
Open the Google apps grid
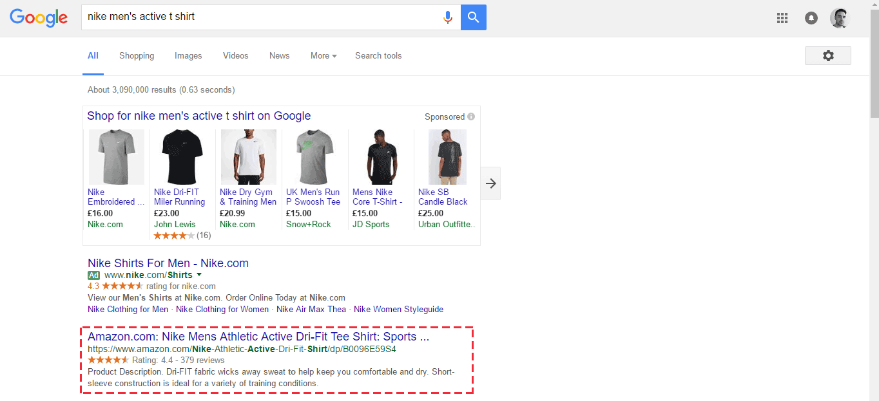click(782, 17)
